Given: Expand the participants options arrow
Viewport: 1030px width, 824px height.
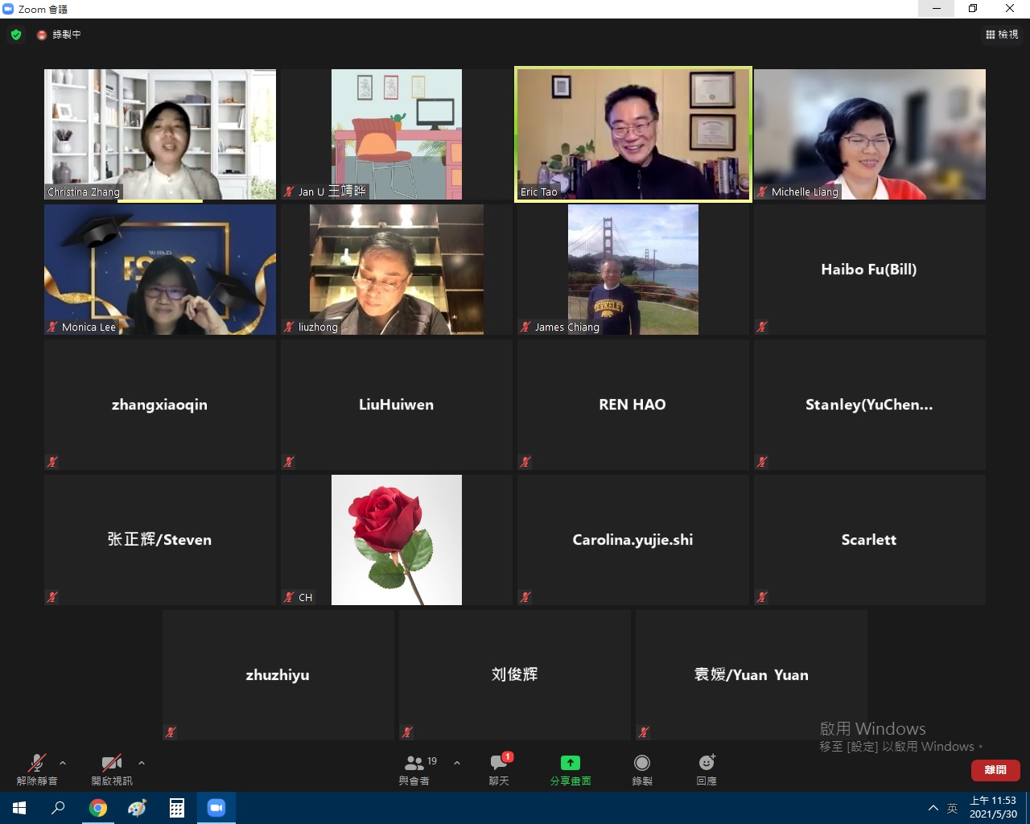Looking at the screenshot, I should pos(457,763).
